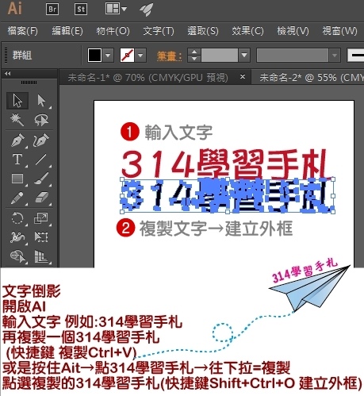364x396 pixels.
Task: Collapse the tools panel with double arrows
Action: pyautogui.click(x=8, y=74)
